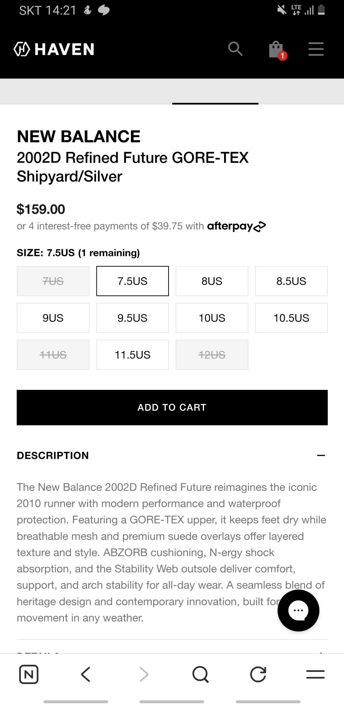This screenshot has height=708, width=344.
Task: Open the Naver home N icon
Action: tap(29, 674)
